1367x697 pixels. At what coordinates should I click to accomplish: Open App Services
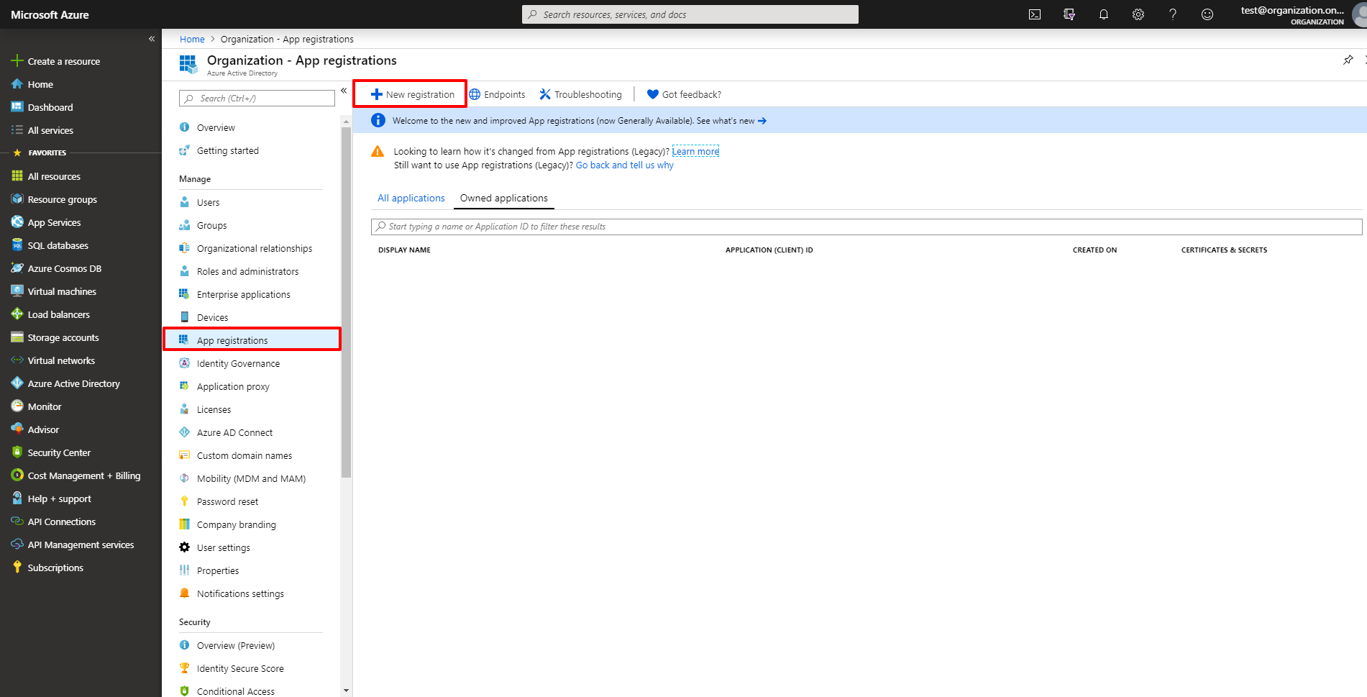46,222
